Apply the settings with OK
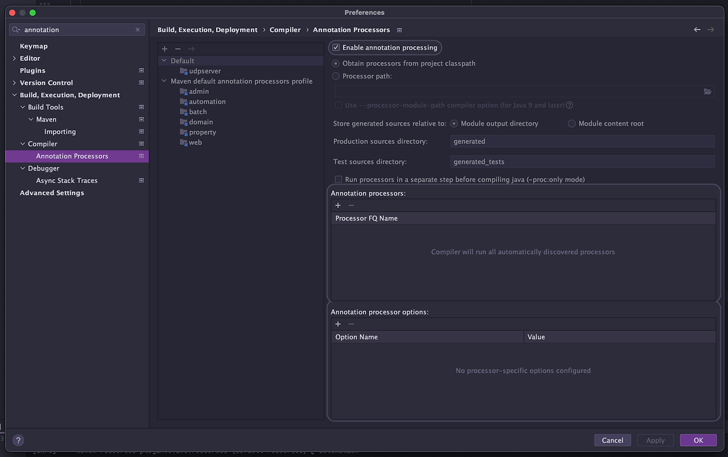 (698, 440)
